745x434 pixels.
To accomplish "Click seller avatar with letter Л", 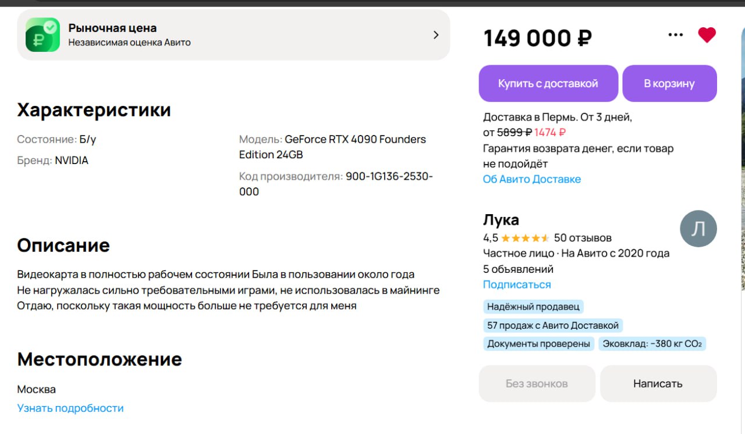I will pos(698,229).
